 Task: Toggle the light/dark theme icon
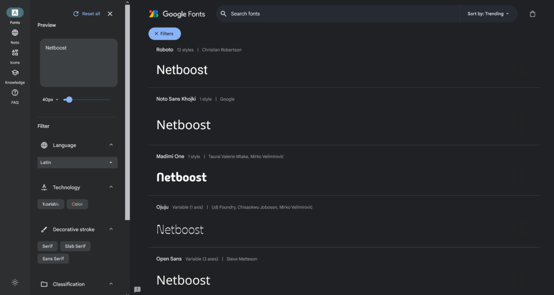(x=15, y=282)
